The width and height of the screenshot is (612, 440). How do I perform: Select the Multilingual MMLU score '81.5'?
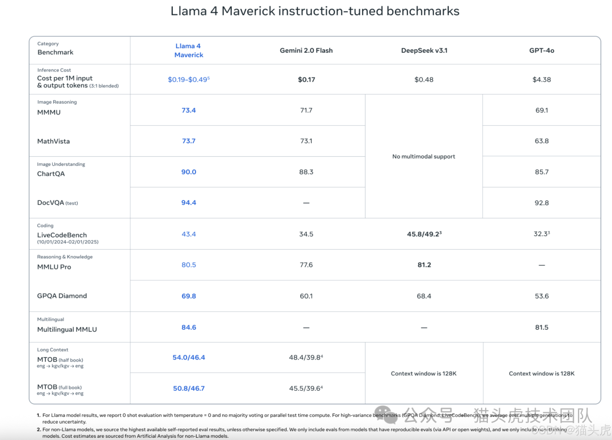(x=541, y=327)
